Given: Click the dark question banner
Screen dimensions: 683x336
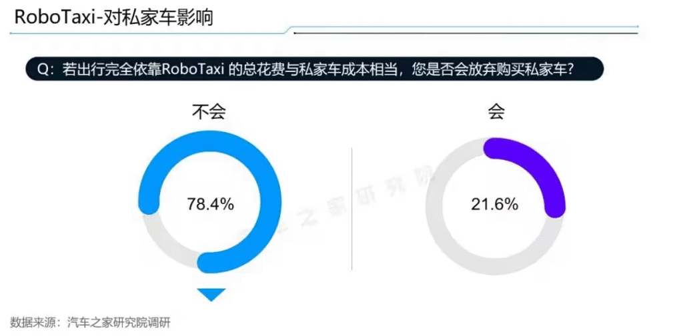Looking at the screenshot, I should [315, 69].
